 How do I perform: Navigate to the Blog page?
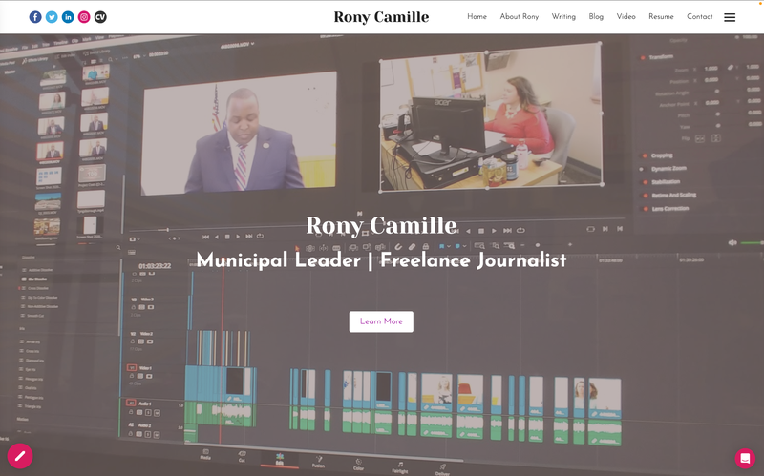point(596,17)
